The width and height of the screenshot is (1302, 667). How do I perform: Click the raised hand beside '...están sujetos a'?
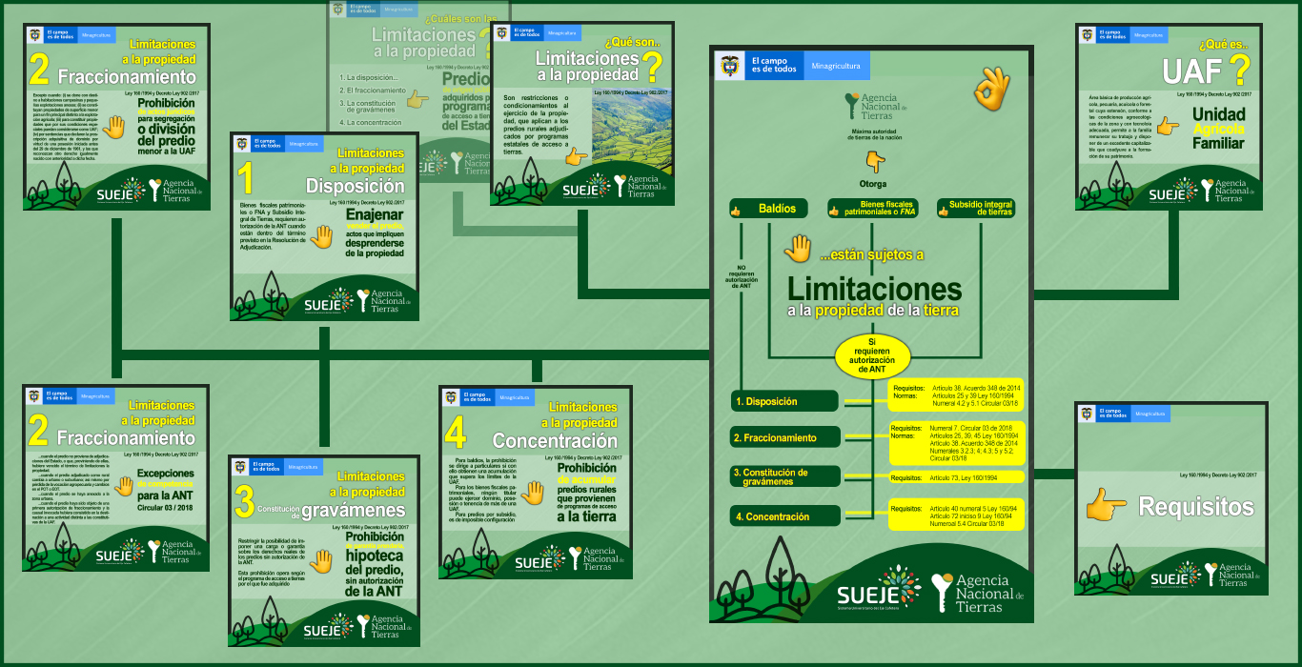(x=797, y=249)
